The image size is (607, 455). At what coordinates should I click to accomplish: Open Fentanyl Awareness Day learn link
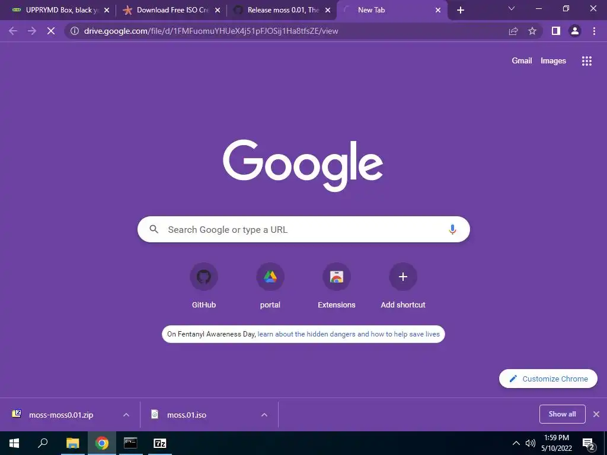tap(349, 334)
